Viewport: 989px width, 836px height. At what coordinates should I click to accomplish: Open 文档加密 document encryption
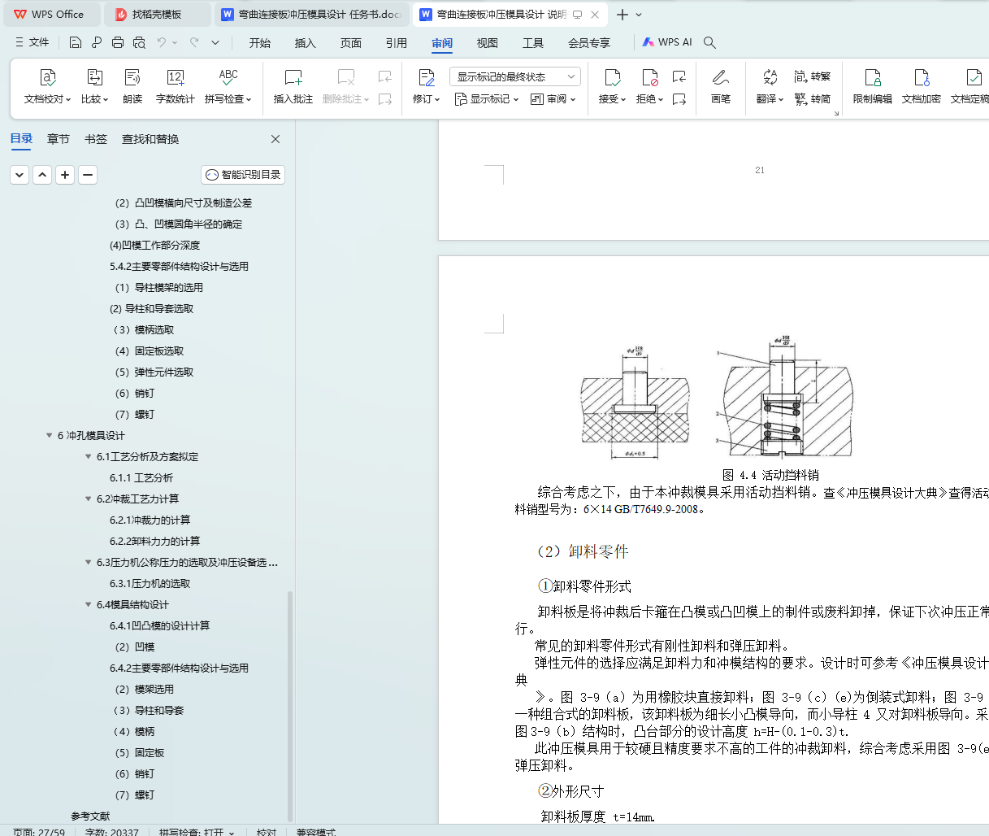tap(921, 86)
